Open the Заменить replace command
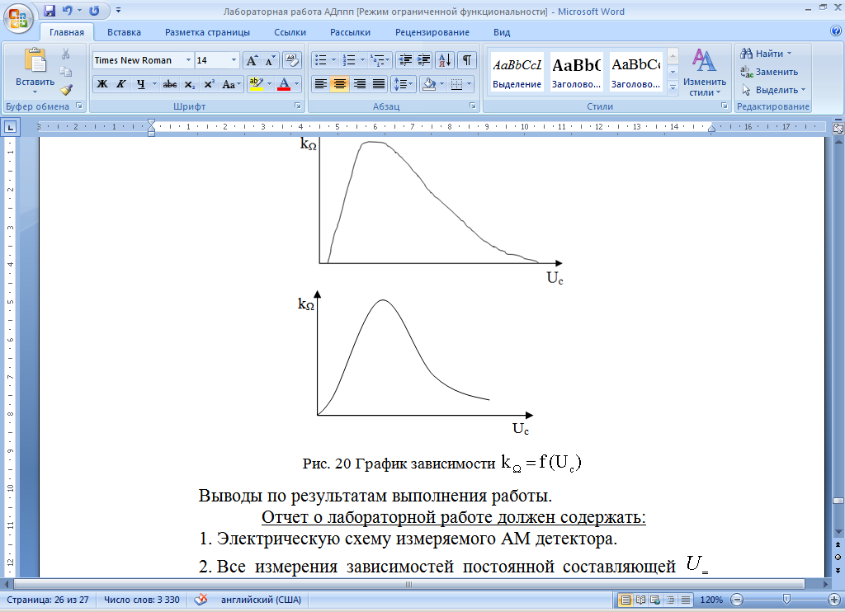This screenshot has width=845, height=612. 769,72
